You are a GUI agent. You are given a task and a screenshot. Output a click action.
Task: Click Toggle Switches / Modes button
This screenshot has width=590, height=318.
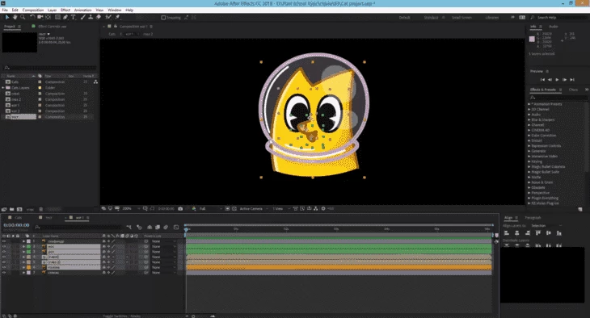coord(121,316)
